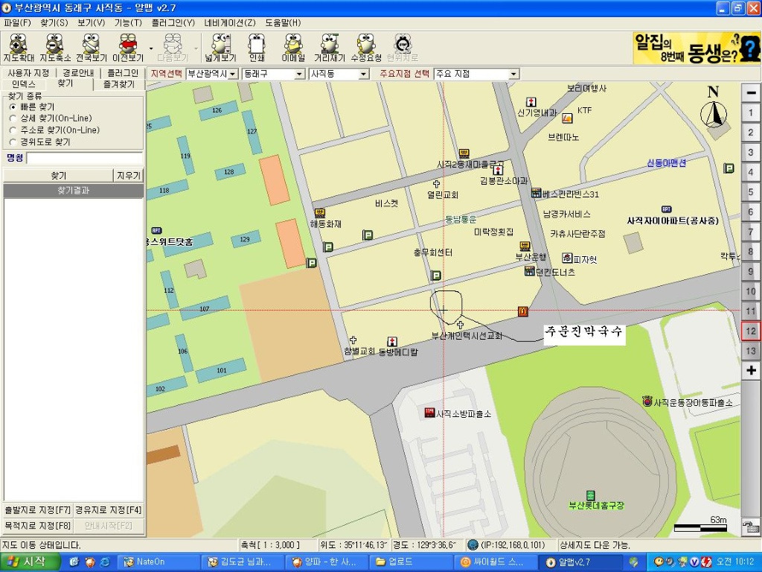This screenshot has width=762, height=572.
Task: Open the 플러그인(Y) menu in menu bar
Action: [173, 23]
